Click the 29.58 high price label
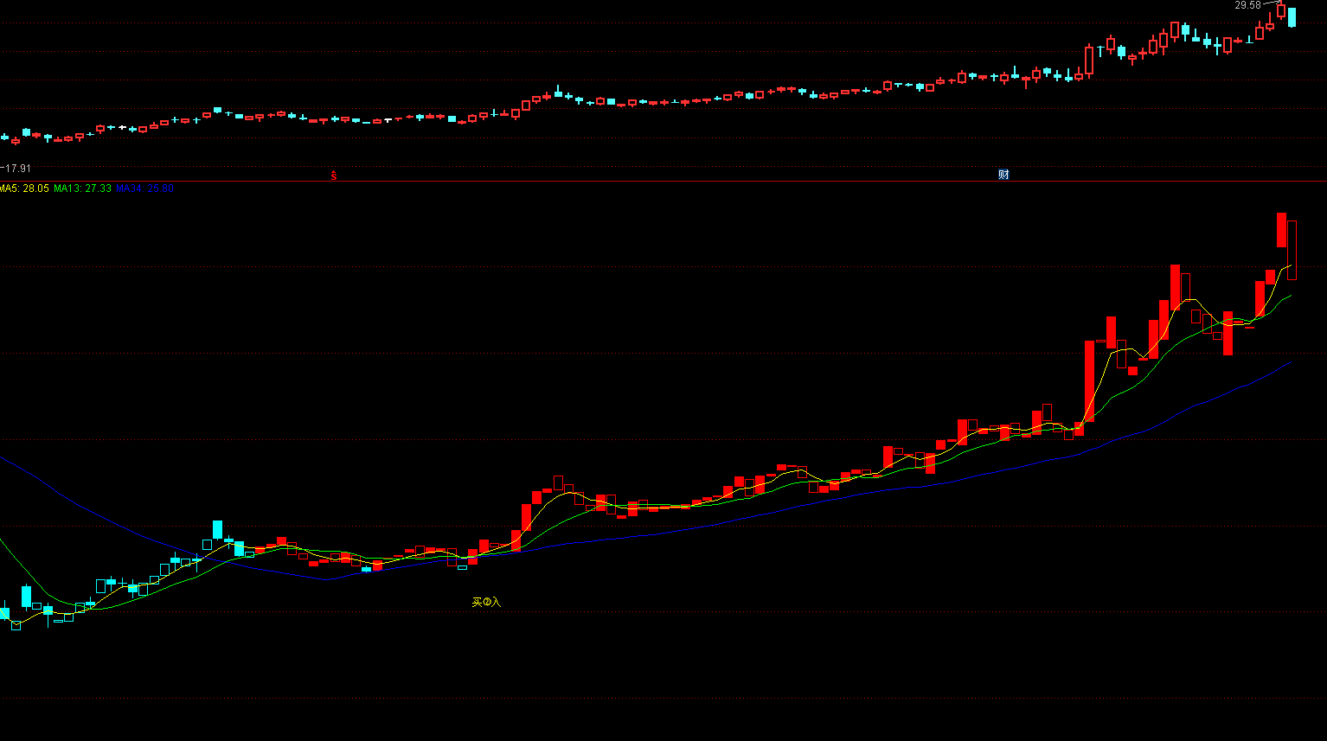 [1247, 5]
